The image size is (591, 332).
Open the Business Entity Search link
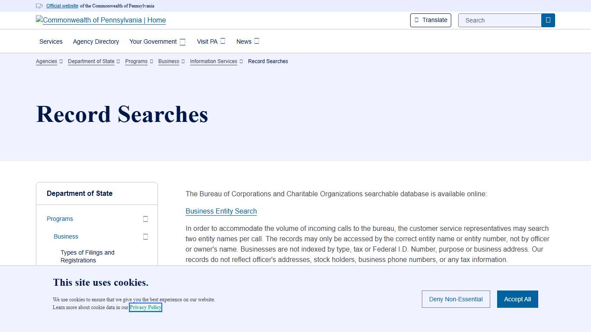221,211
